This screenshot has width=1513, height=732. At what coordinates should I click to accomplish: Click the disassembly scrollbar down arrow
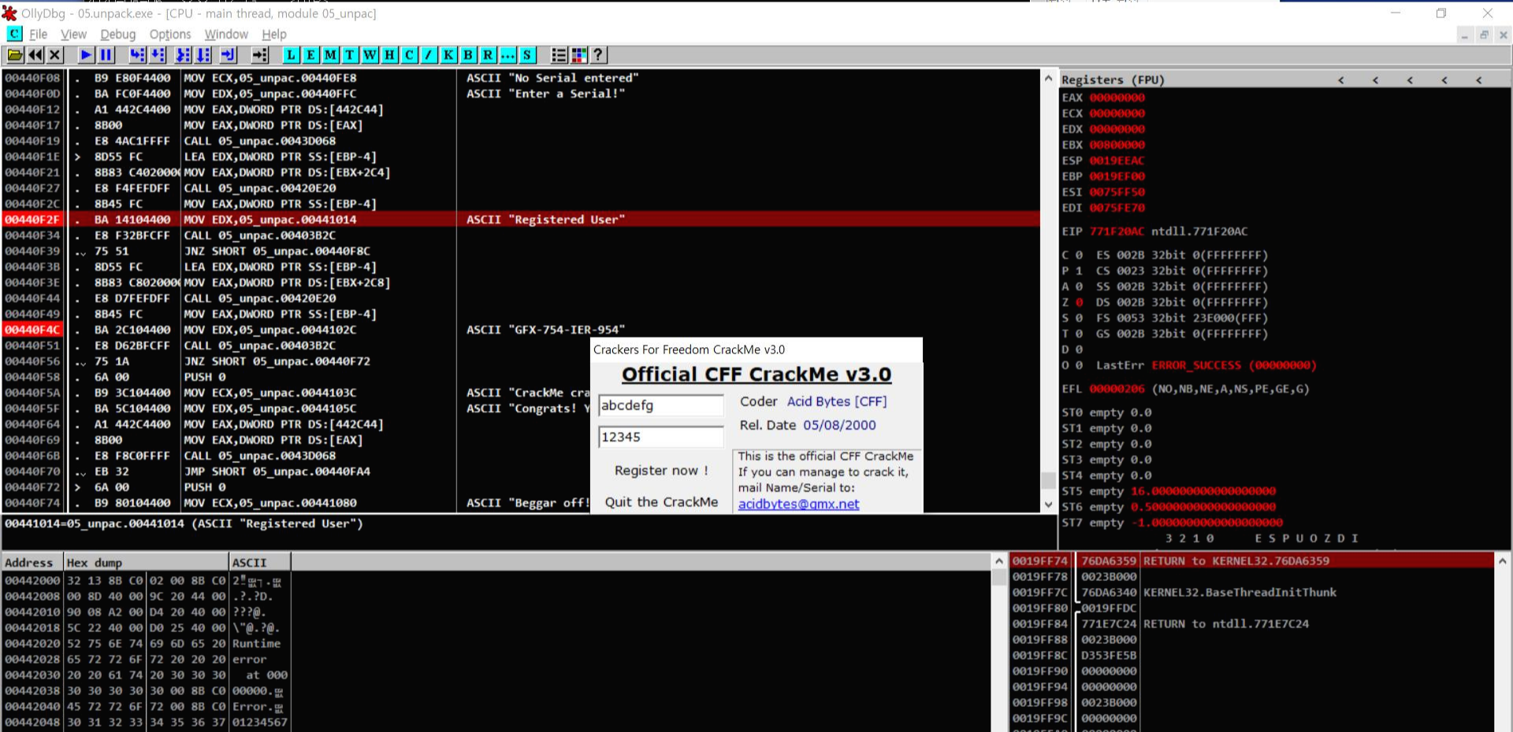coord(1048,505)
